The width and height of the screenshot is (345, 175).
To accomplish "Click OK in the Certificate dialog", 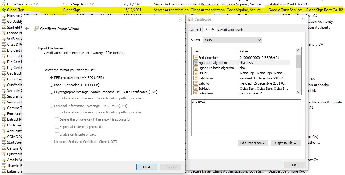I will click(x=294, y=165).
